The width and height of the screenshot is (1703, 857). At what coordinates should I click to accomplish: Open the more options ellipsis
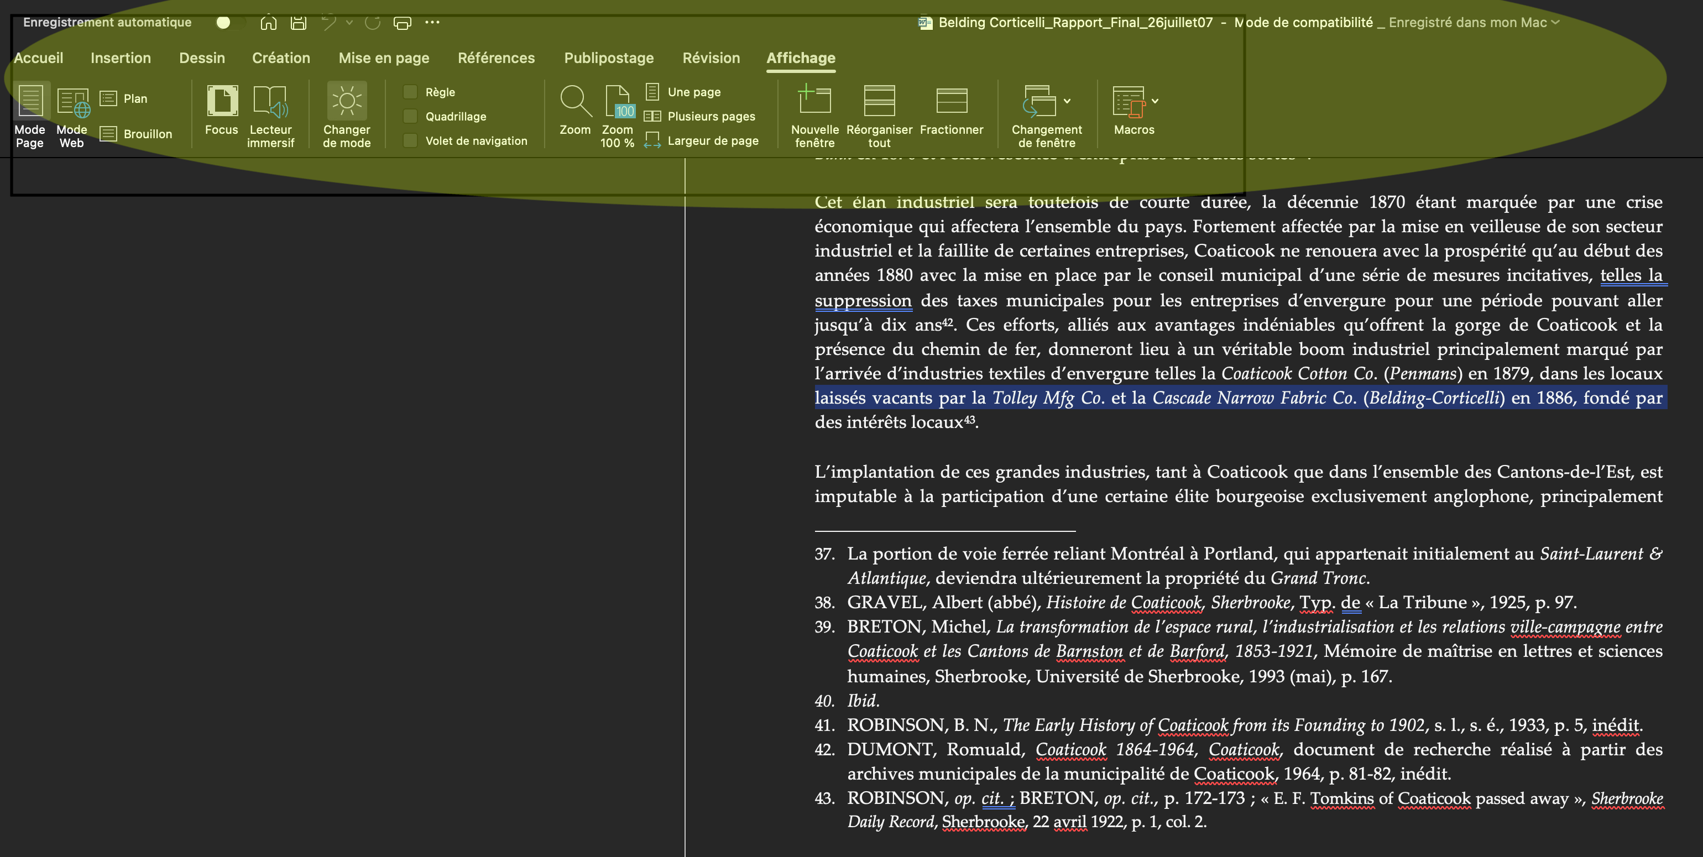[x=432, y=23]
